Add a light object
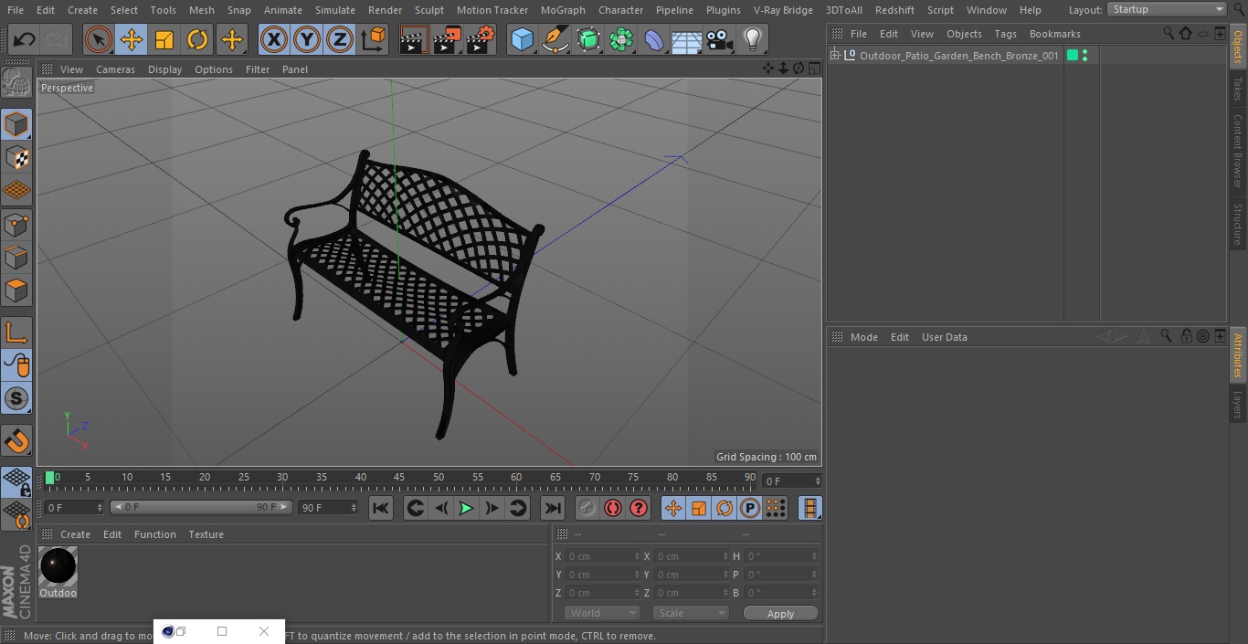Viewport: 1248px width, 644px height. click(x=752, y=40)
